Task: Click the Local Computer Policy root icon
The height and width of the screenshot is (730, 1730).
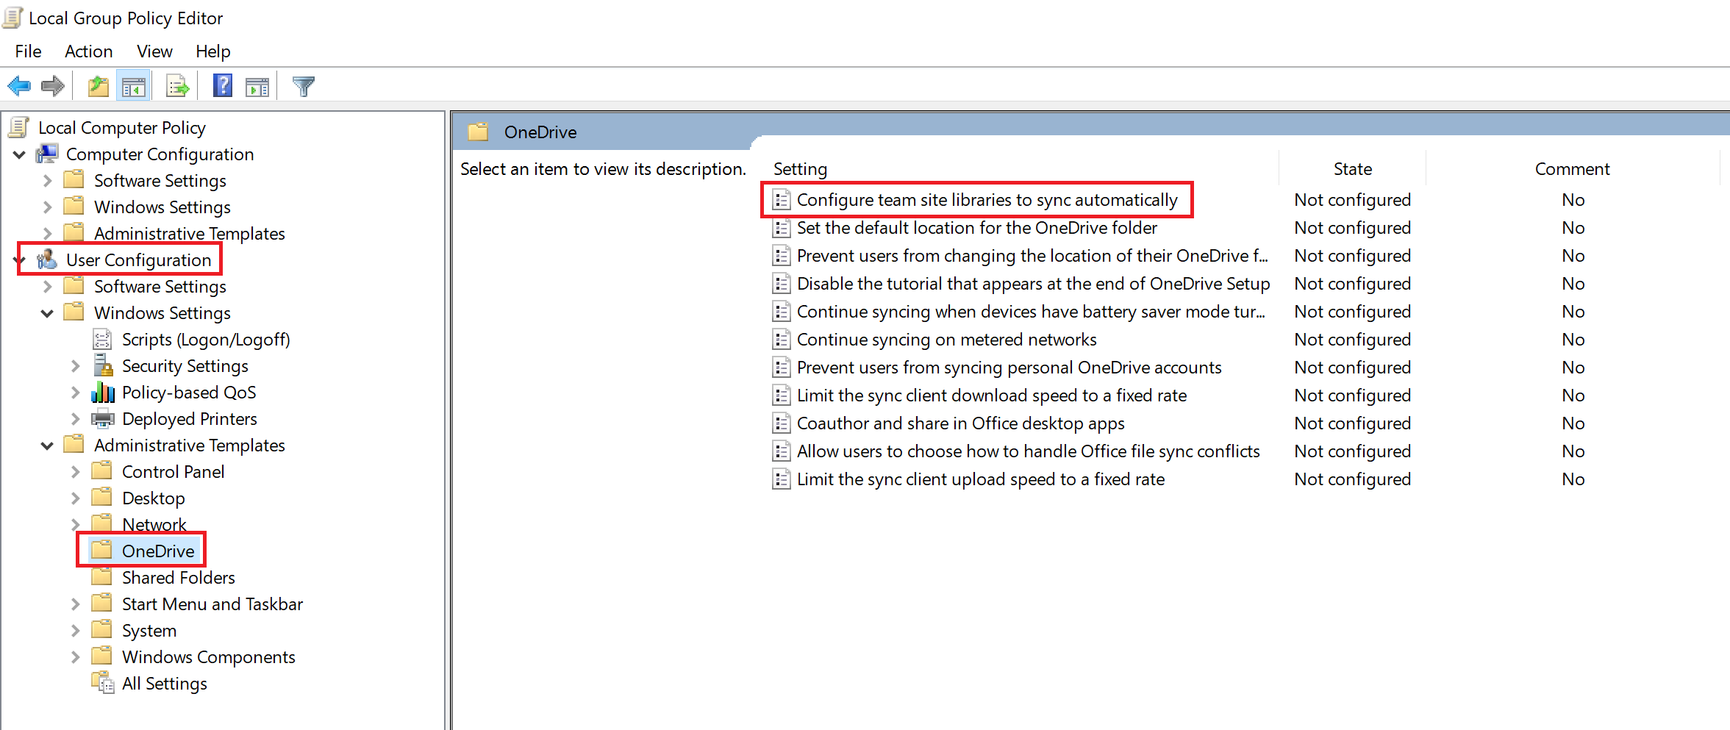Action: 18,127
